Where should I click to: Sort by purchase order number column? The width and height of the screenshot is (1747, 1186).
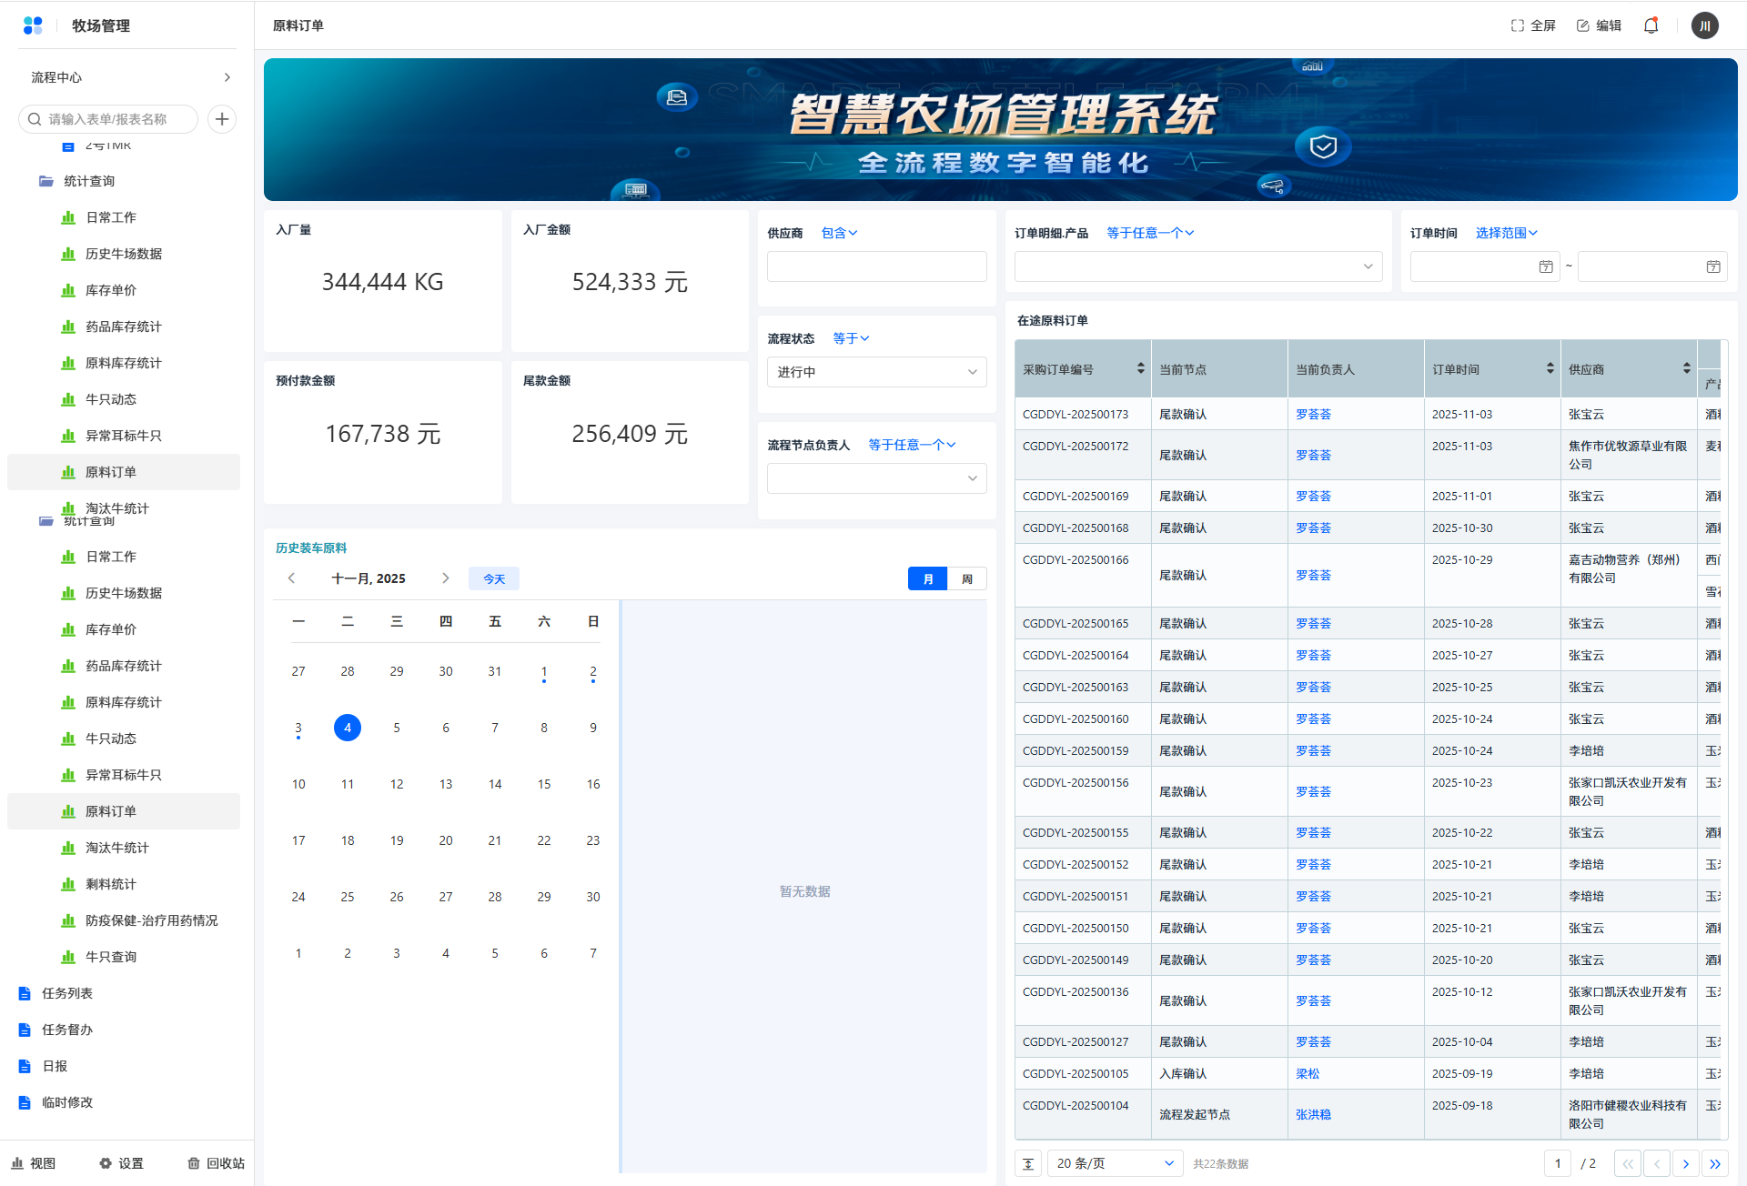point(1140,368)
